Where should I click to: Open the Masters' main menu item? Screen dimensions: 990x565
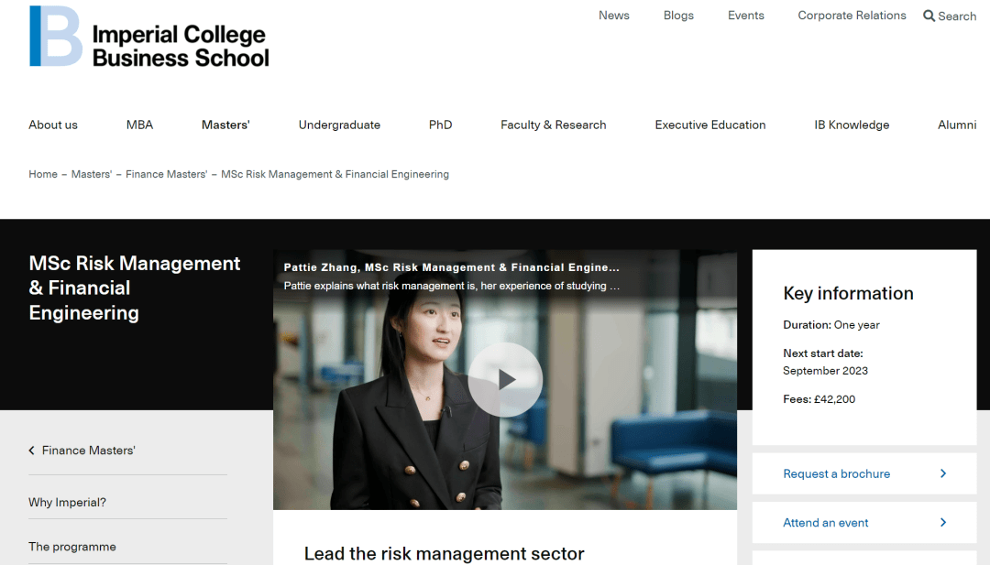225,125
